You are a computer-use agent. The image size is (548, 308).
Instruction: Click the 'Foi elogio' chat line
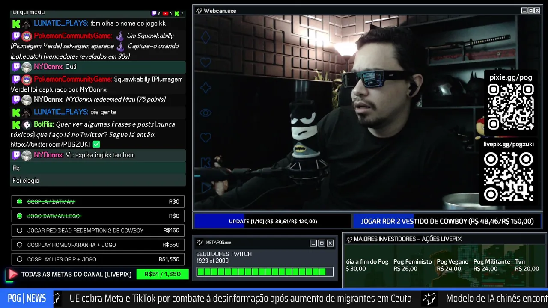click(26, 181)
